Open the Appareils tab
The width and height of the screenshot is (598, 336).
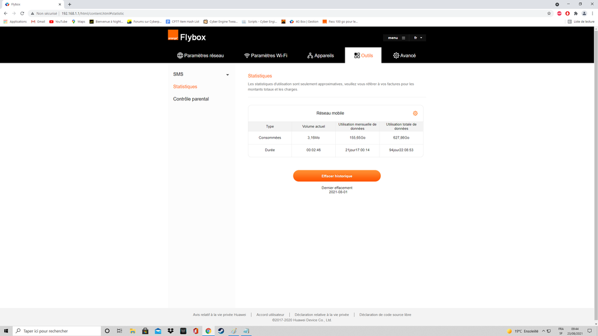coord(320,56)
